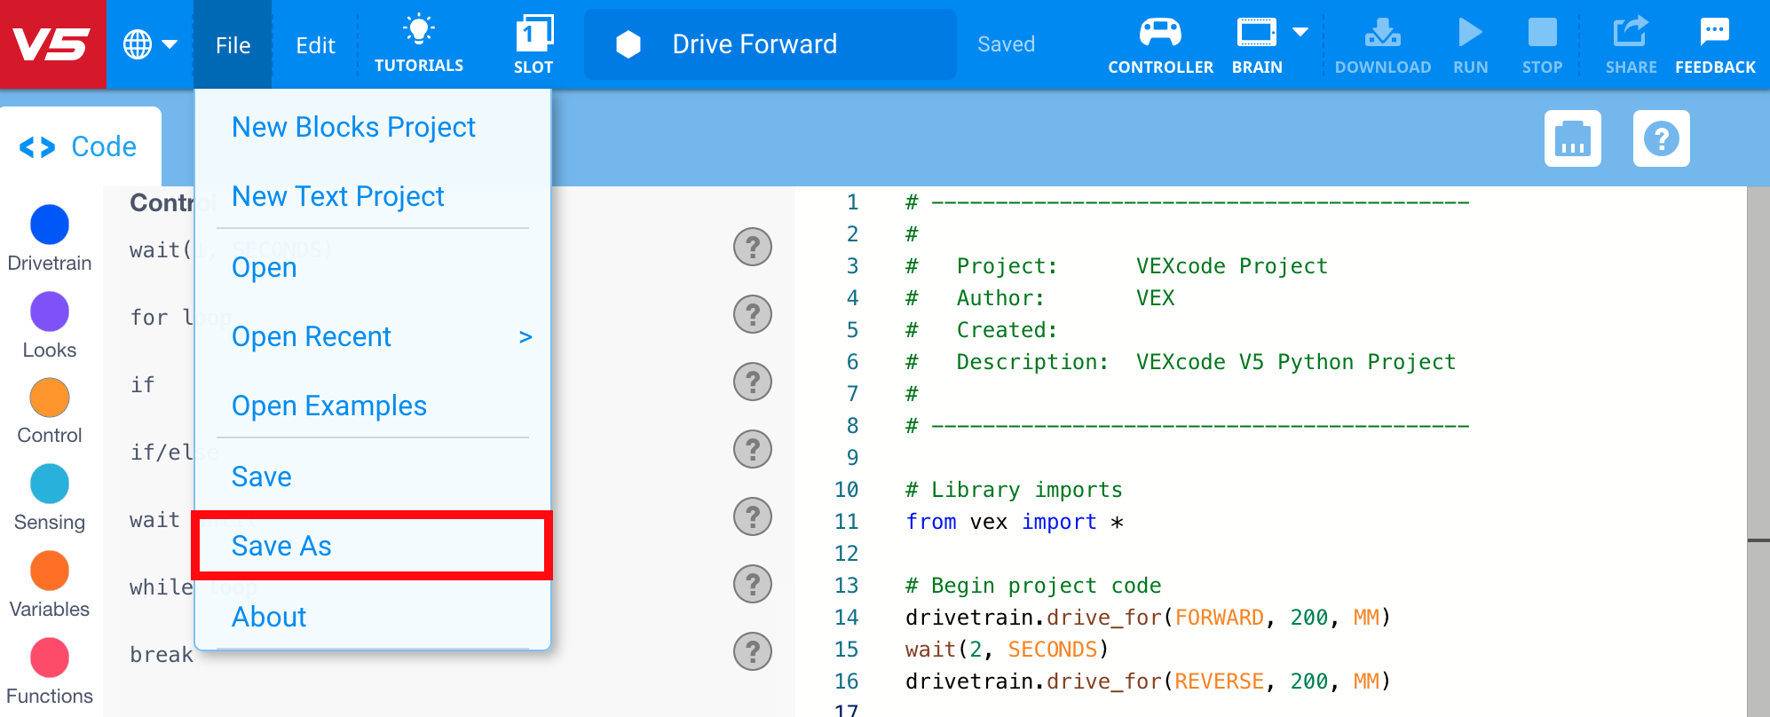
Task: Open the Edit menu
Action: tap(315, 45)
